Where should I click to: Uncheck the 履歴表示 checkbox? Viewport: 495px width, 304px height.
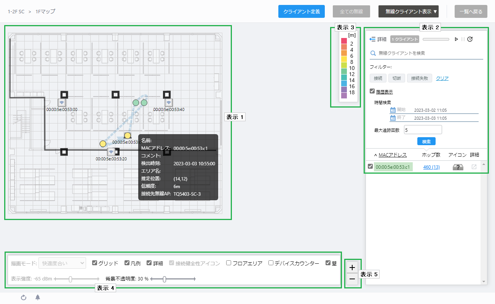coord(372,92)
